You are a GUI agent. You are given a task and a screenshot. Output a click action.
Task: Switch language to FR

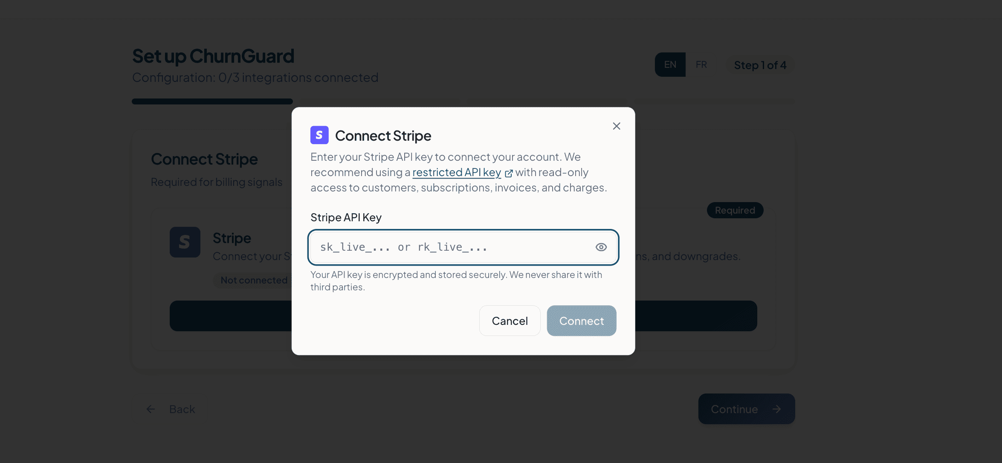701,65
